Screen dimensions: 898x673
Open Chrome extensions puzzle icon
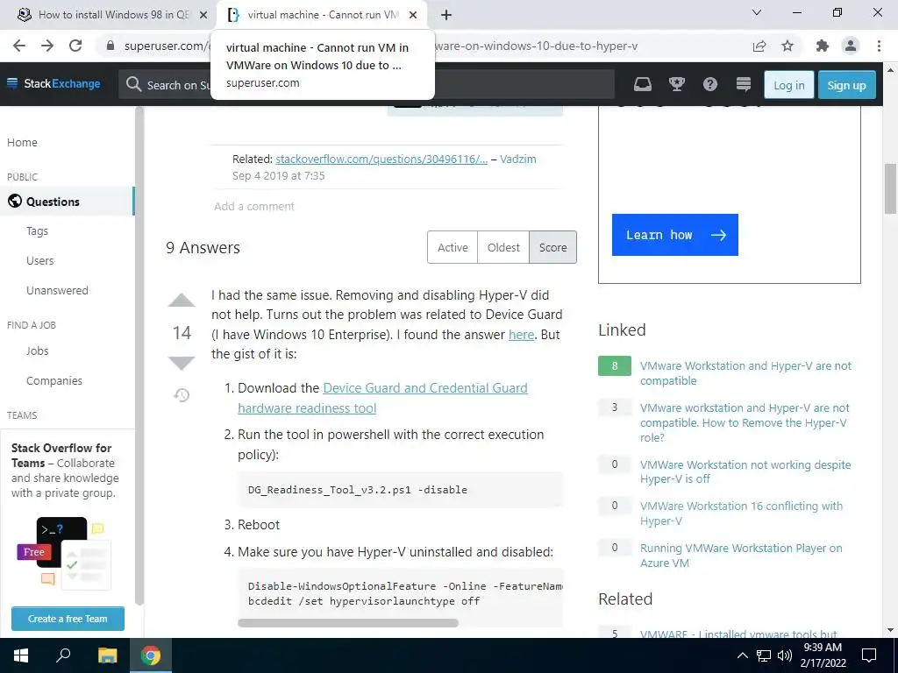click(823, 46)
